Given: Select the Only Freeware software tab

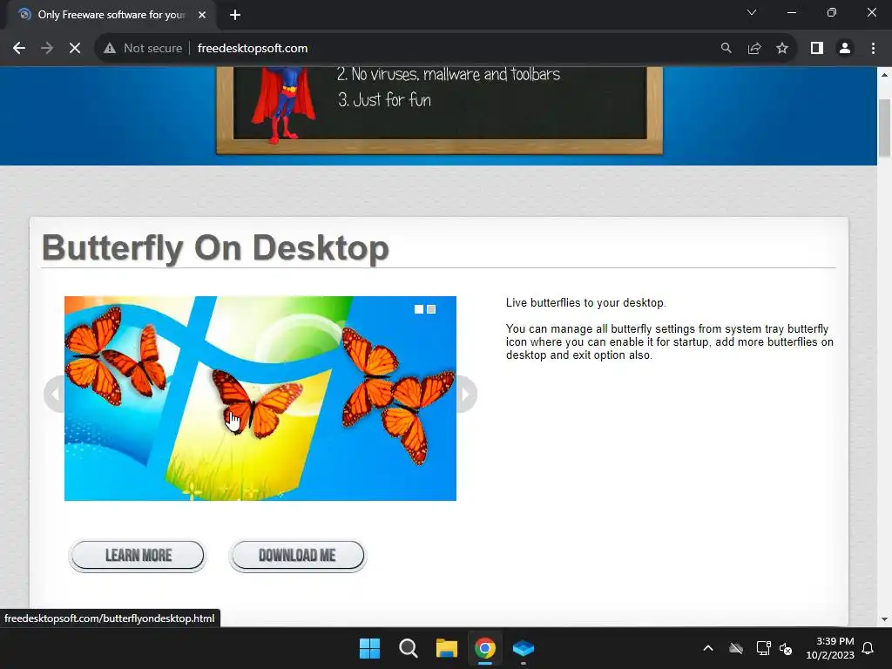Looking at the screenshot, I should 111,15.
